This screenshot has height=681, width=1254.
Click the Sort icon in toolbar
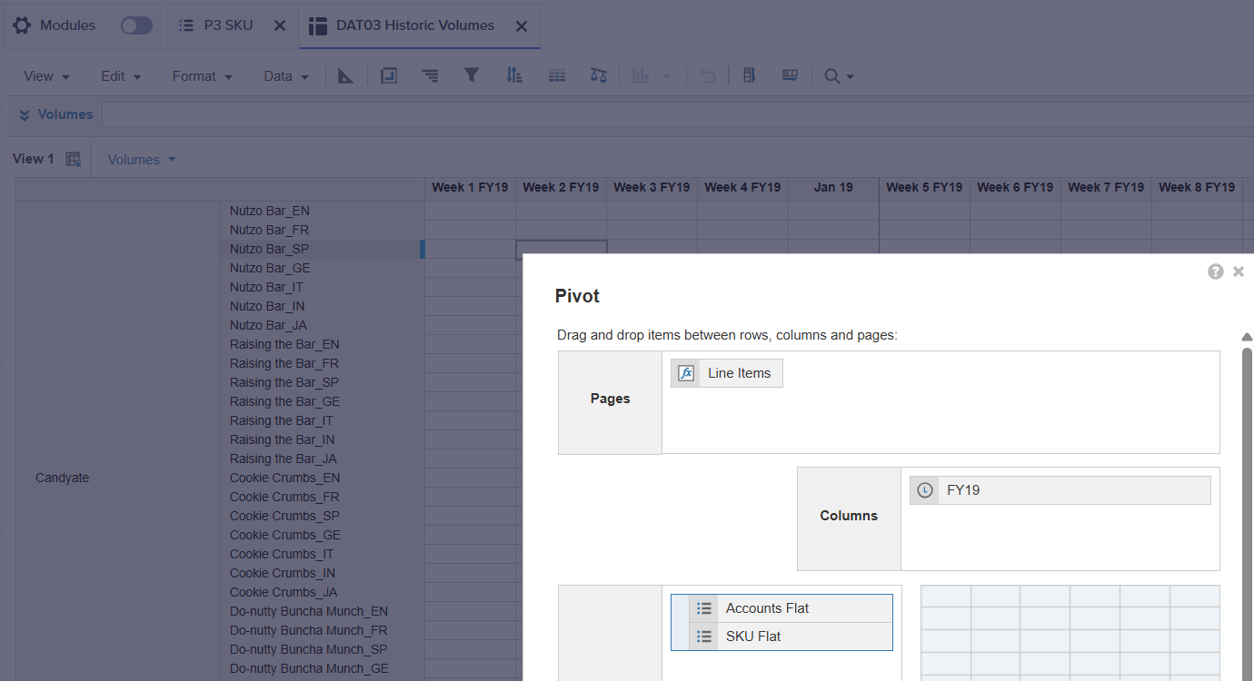(x=514, y=76)
